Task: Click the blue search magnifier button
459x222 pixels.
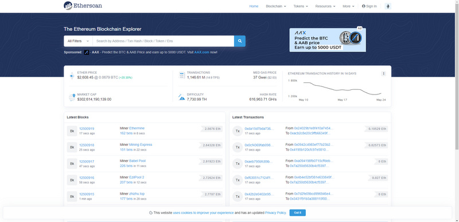Action: 240,41
